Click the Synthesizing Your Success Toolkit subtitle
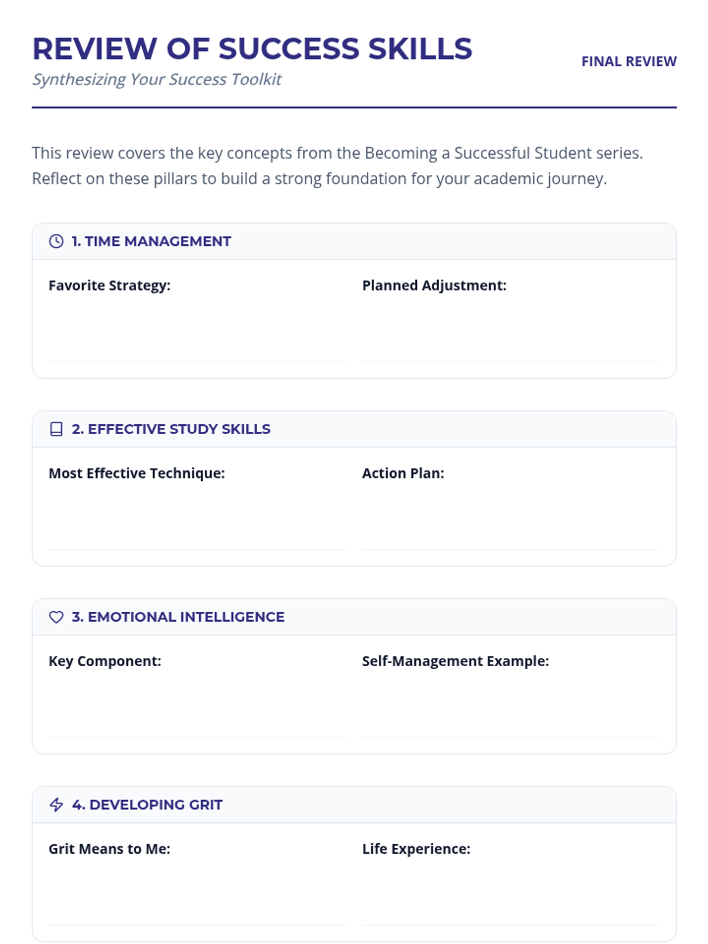Viewport: 708px width, 944px height. pos(156,79)
